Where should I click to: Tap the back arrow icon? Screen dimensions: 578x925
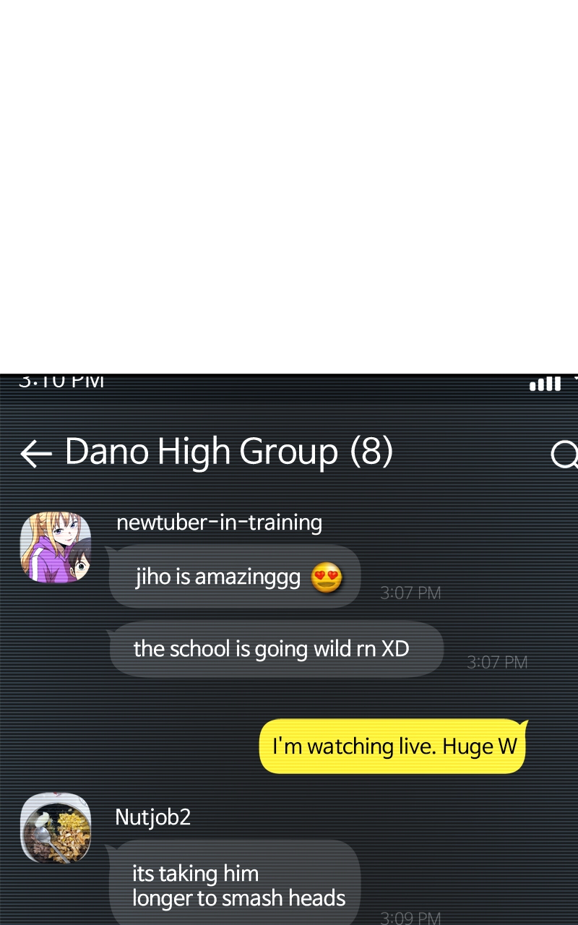click(x=36, y=454)
